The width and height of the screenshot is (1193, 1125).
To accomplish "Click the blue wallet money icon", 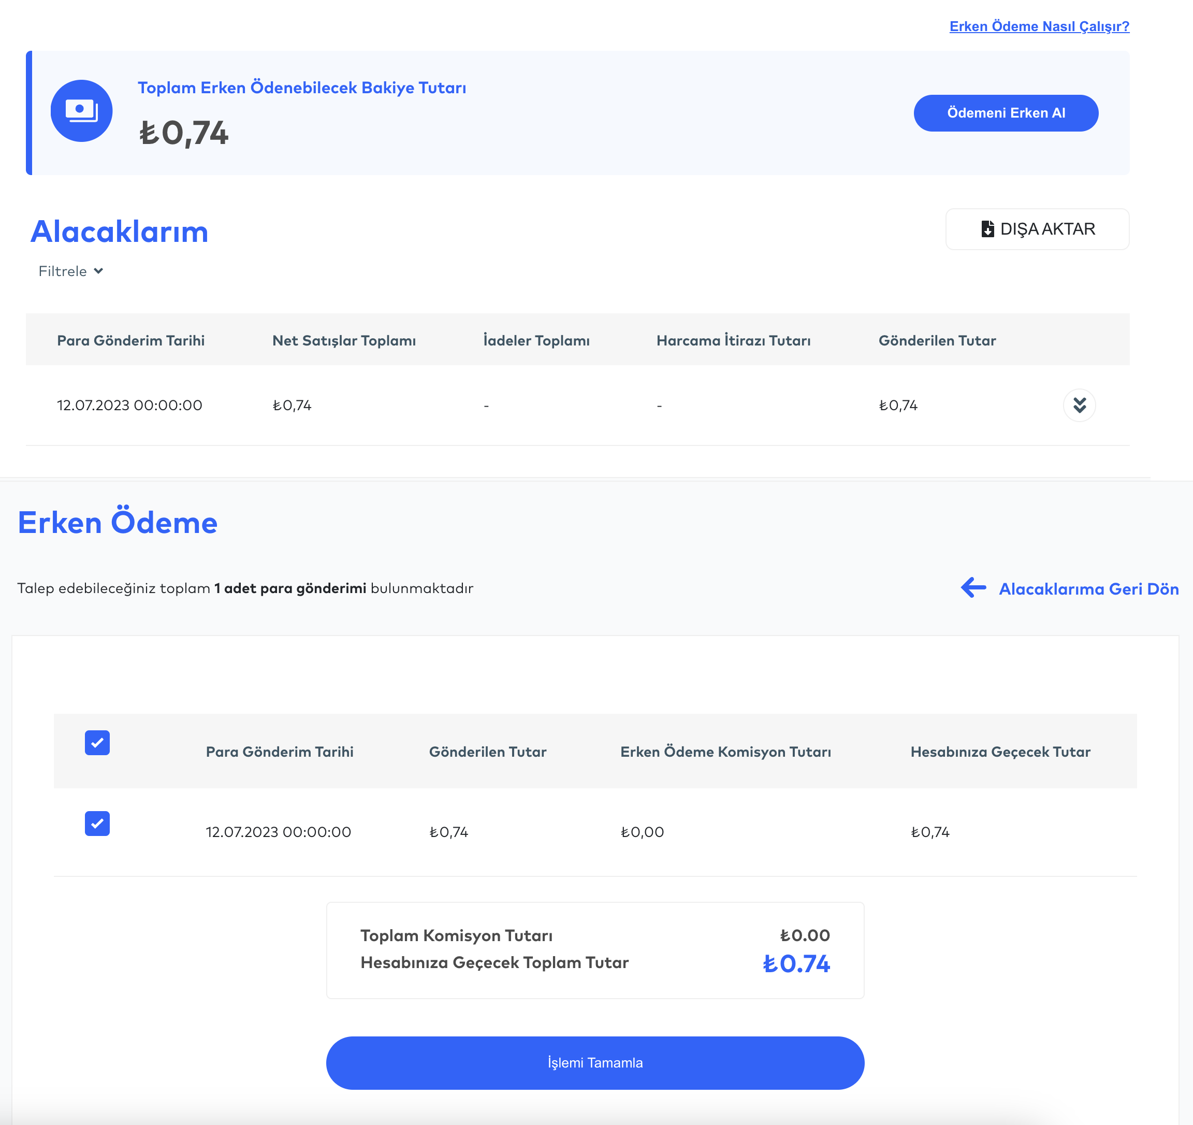I will 82,111.
